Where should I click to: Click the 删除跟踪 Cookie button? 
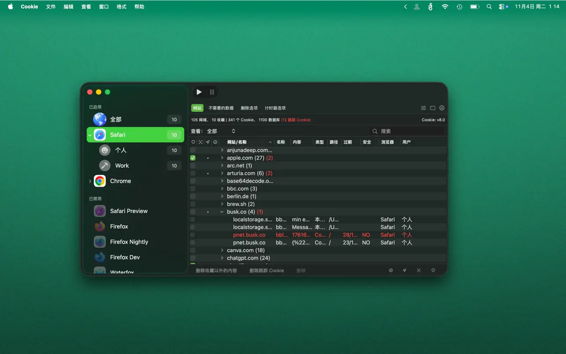click(267, 270)
